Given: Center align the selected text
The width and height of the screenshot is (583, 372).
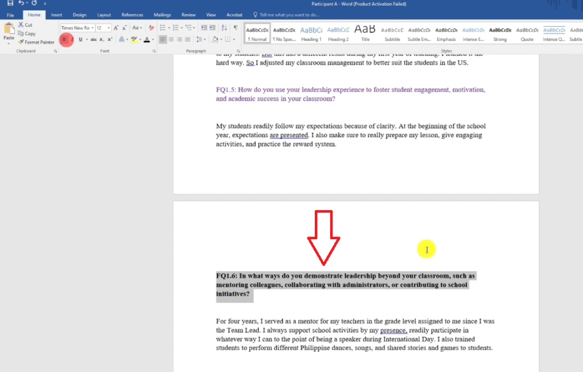Looking at the screenshot, I should (x=171, y=39).
